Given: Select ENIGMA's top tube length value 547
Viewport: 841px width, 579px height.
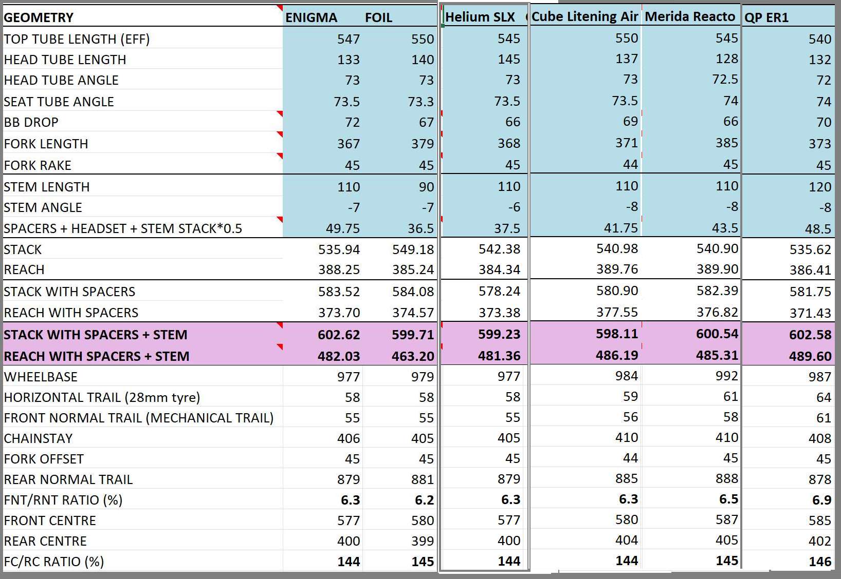Looking at the screenshot, I should pos(348,39).
